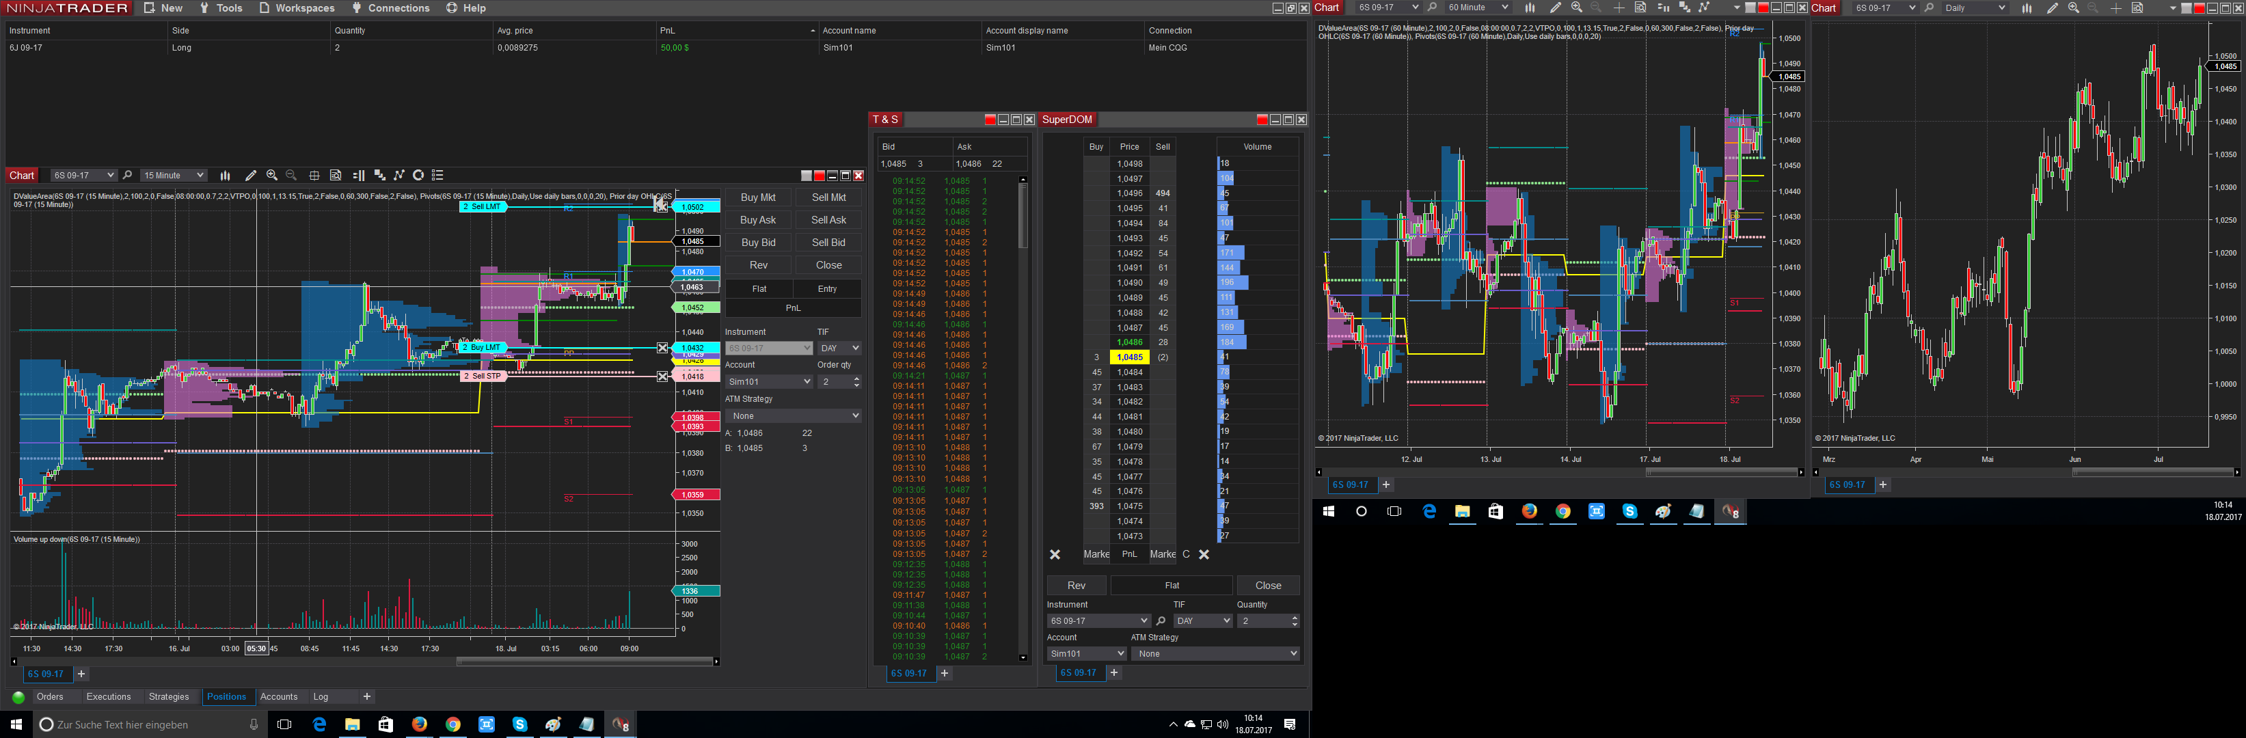Image resolution: width=2246 pixels, height=738 pixels.
Task: Click T&S window vertical scrollbar
Action: point(1023,217)
